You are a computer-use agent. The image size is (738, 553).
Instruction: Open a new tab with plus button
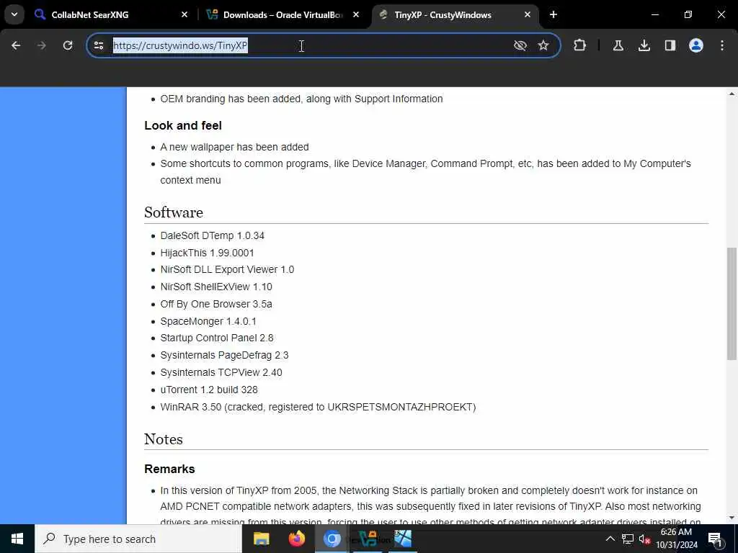pyautogui.click(x=553, y=15)
